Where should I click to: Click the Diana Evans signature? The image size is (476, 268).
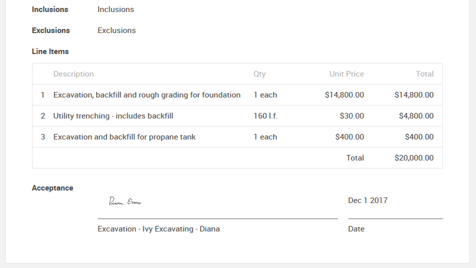tap(124, 201)
